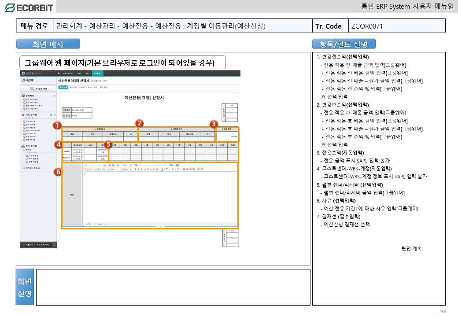Viewport: 458px width, 317px height.
Task: Click the Sender row 8월 amount field
Action: point(189,151)
